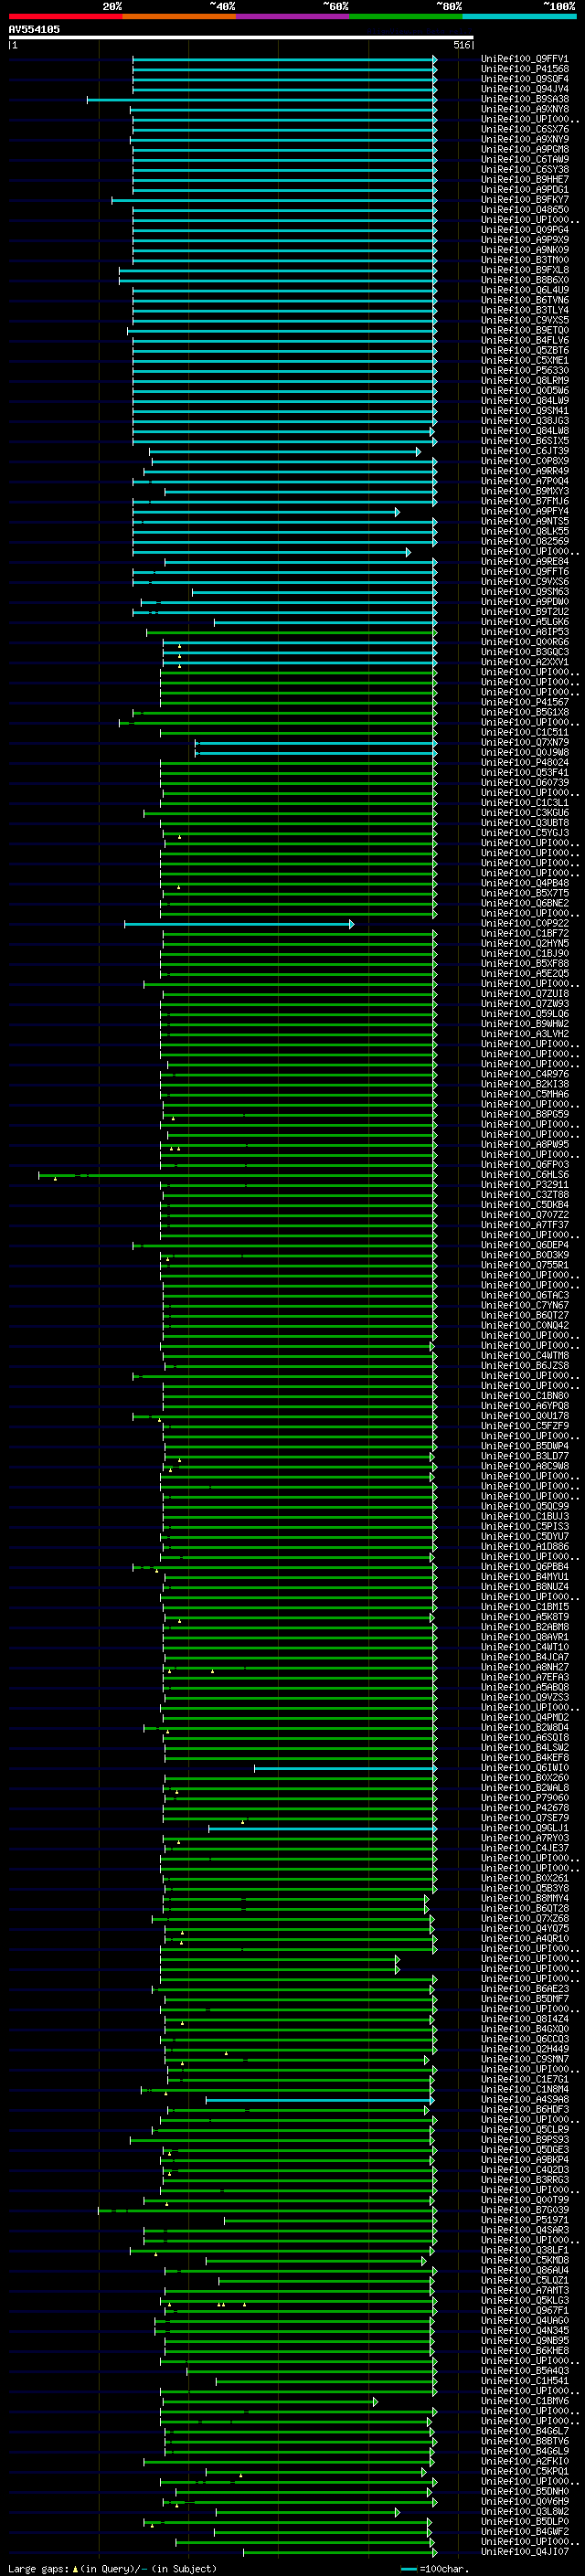Select hit UniRef100_P32911

525,1184
